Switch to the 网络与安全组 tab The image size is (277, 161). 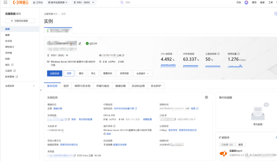click(83, 86)
